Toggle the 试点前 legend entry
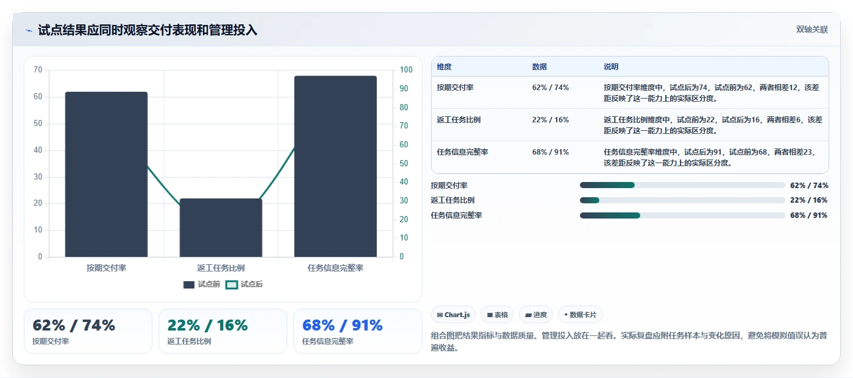The image size is (853, 378). [x=202, y=284]
